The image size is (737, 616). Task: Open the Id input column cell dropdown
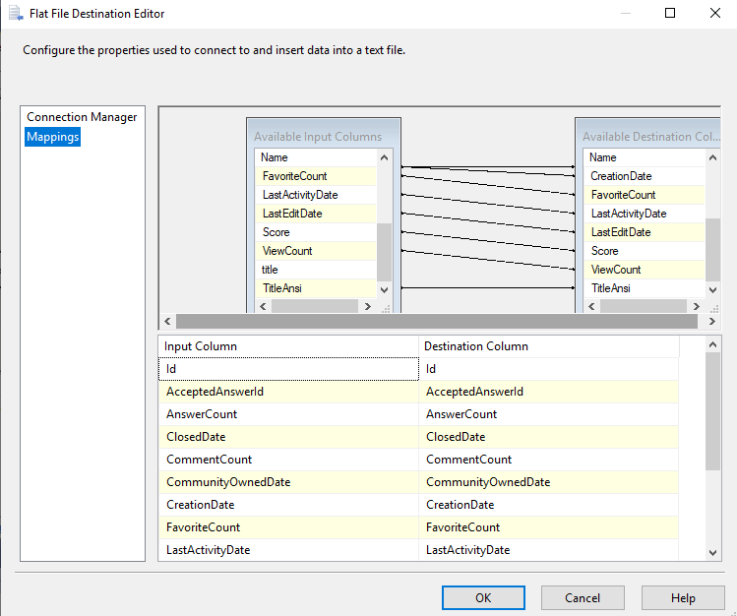[288, 369]
